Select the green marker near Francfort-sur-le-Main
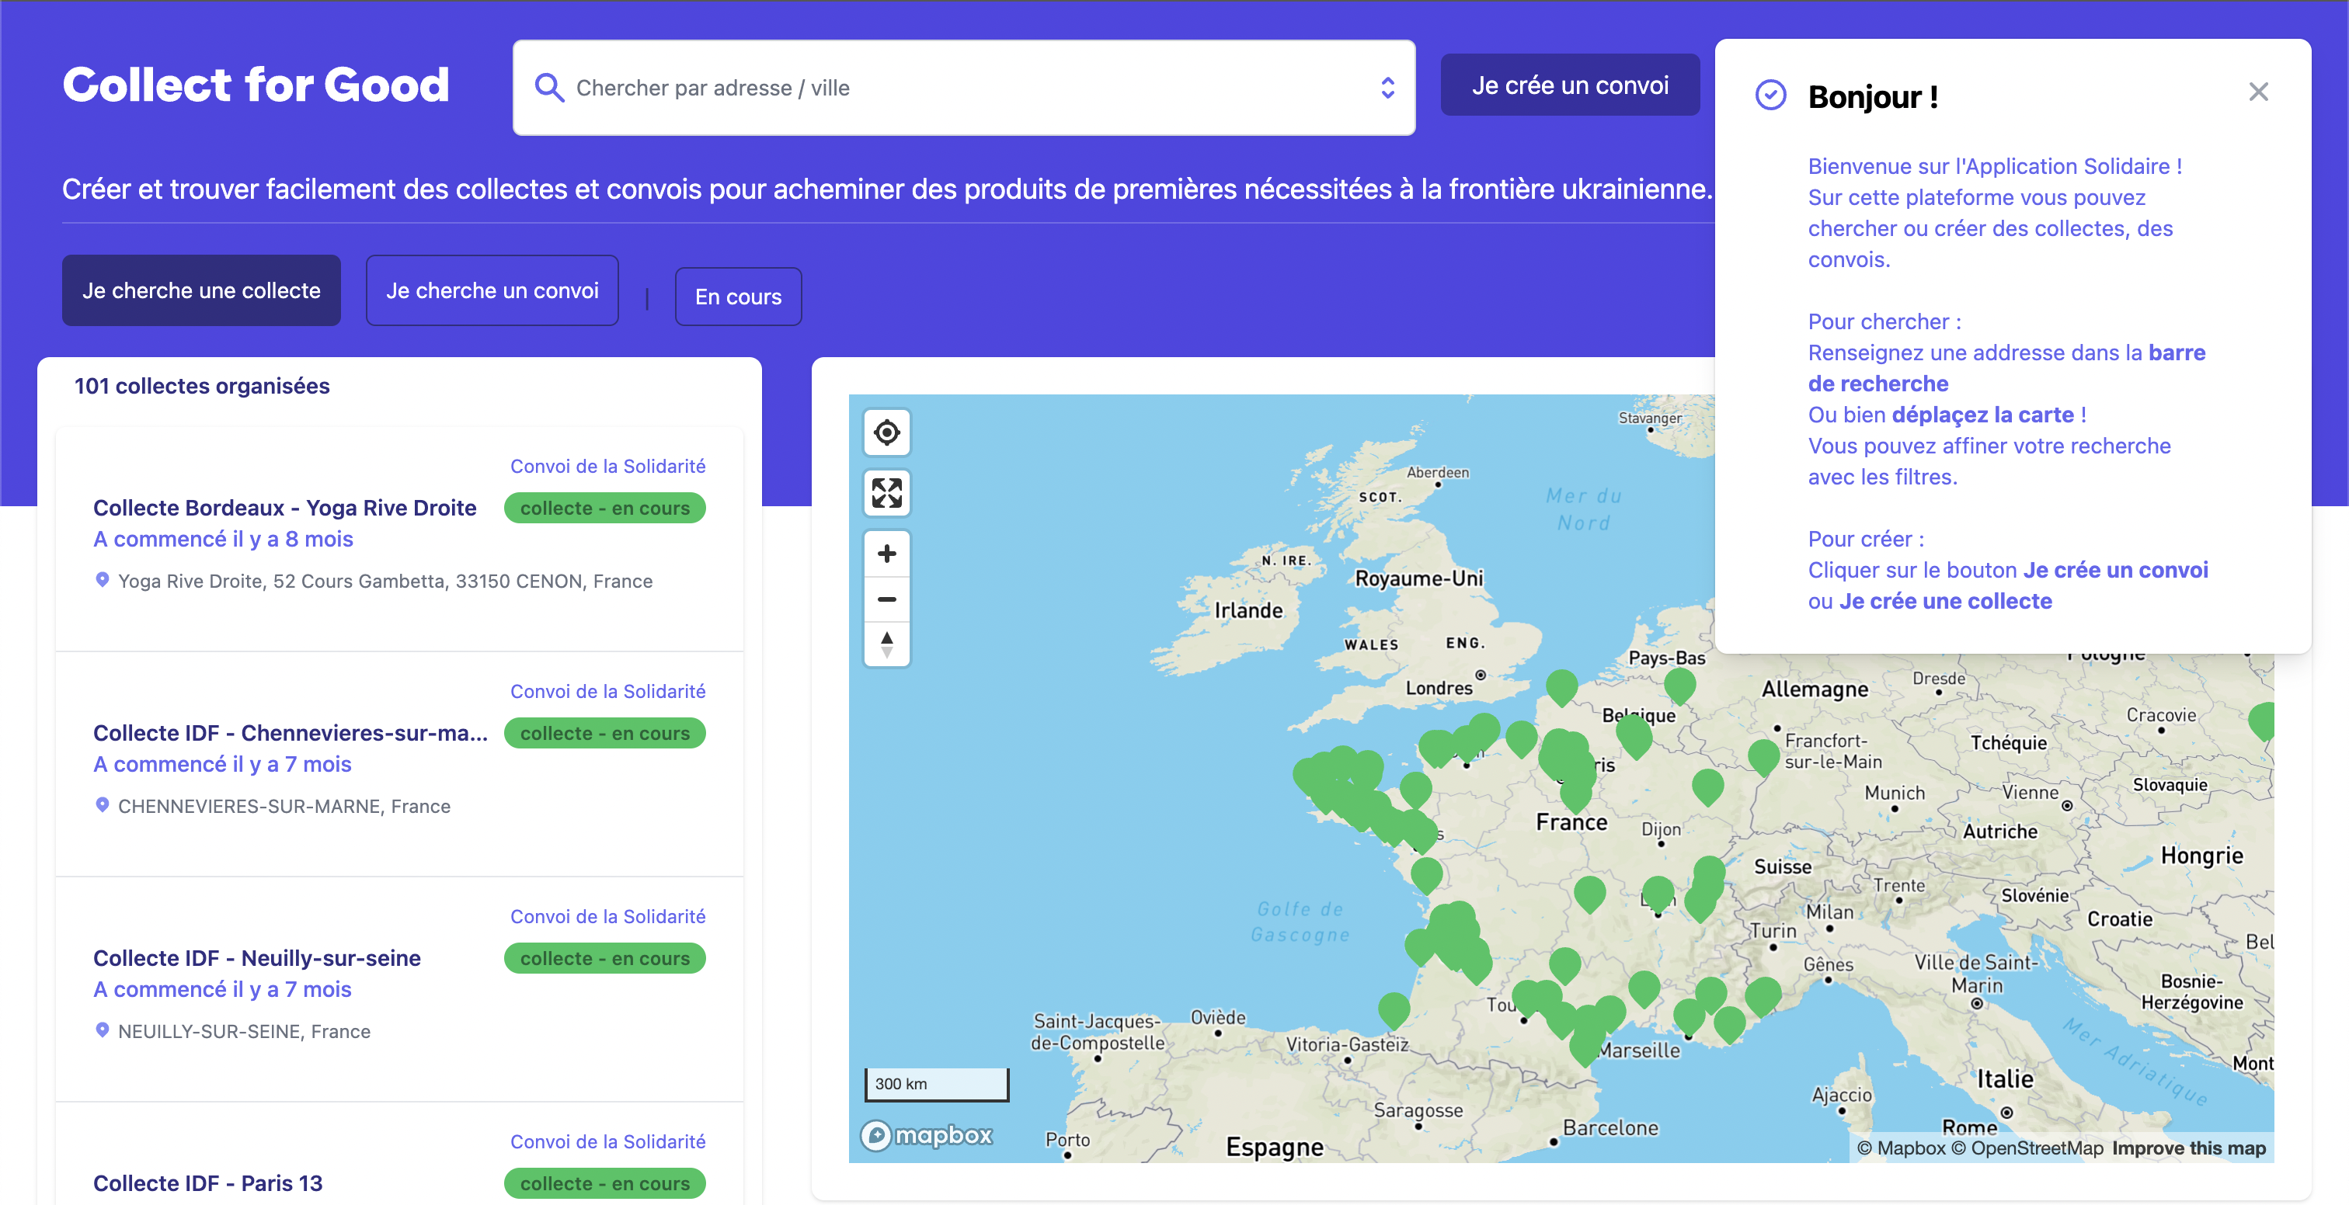This screenshot has height=1205, width=2349. 1763,756
